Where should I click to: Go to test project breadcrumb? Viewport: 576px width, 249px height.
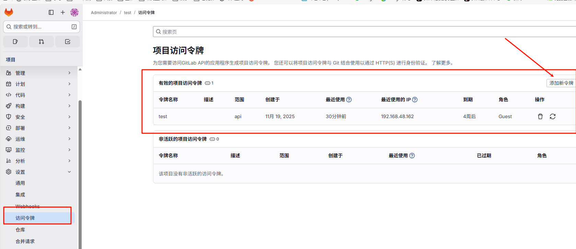pyautogui.click(x=128, y=13)
